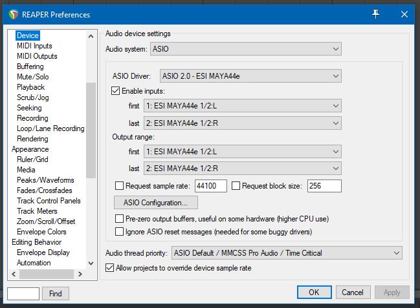Screen dimensions: 420x308
Task: Open Track Meters settings
Action: pos(37,211)
